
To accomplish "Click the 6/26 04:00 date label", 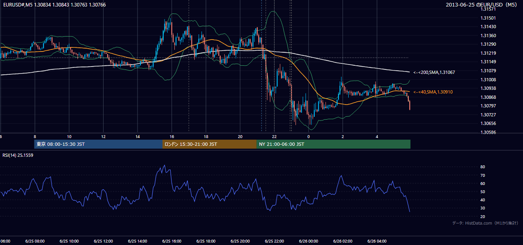I will click(377, 241).
